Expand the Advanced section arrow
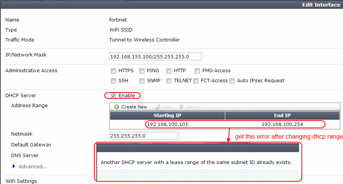 point(14,166)
